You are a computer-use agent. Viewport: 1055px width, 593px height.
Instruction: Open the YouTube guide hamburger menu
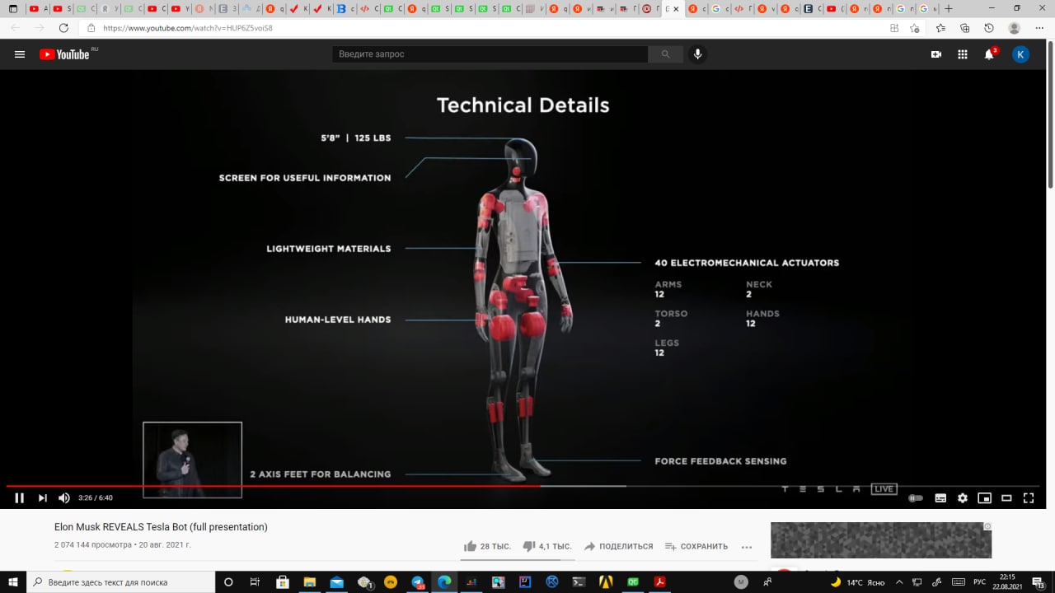point(20,54)
